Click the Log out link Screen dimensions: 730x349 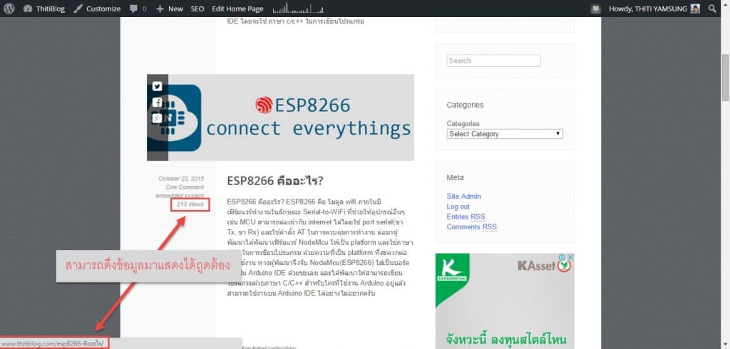click(x=458, y=207)
